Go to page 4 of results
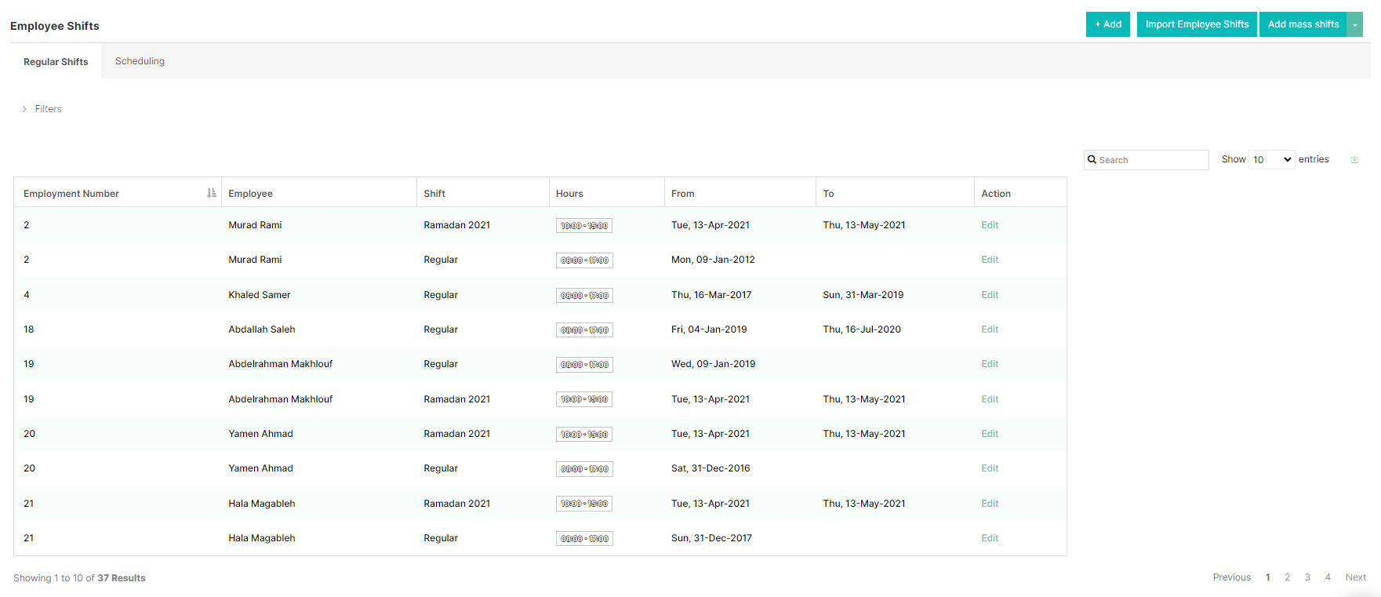 pyautogui.click(x=1328, y=577)
